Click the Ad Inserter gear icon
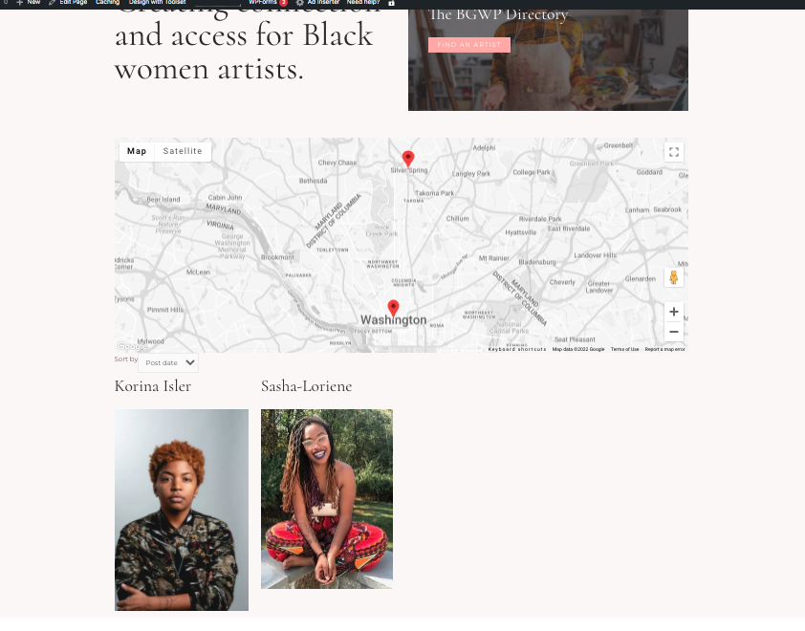The width and height of the screenshot is (805, 631). [x=300, y=3]
